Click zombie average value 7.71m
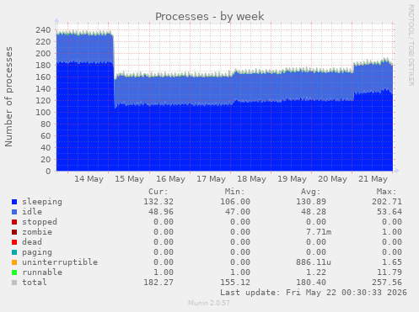This screenshot has height=312, width=419. tap(319, 232)
